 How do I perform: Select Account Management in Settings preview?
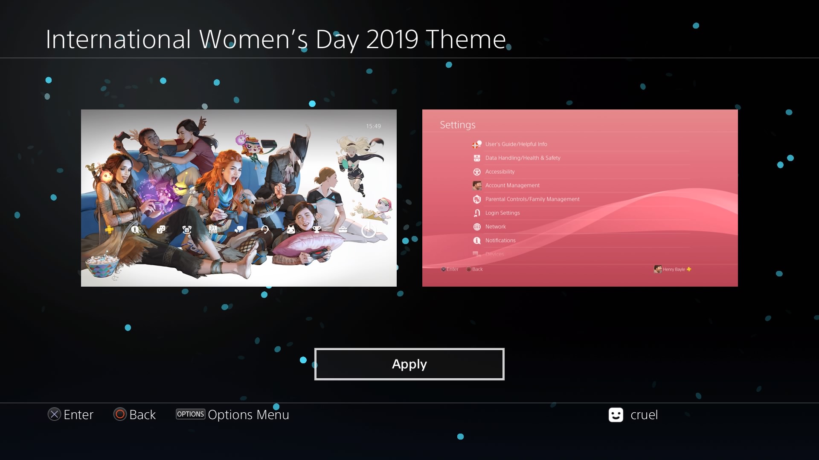coord(512,185)
